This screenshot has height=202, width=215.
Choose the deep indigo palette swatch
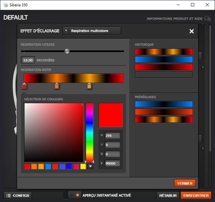[69, 167]
